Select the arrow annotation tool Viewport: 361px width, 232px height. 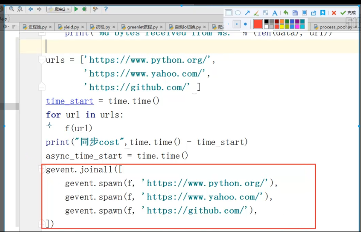[247, 13]
